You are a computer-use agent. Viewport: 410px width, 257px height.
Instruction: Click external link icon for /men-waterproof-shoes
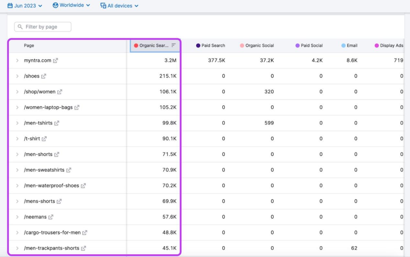click(x=83, y=186)
